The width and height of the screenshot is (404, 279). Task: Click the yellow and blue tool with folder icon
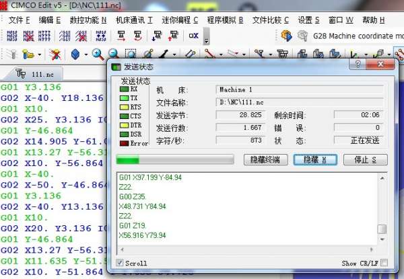(28, 54)
